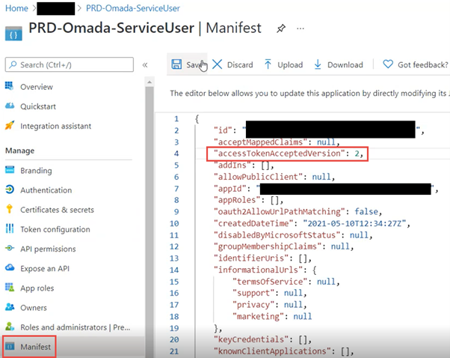Screen dimensions: 450x358
Task: Click the Owners people icon
Action: (10, 307)
